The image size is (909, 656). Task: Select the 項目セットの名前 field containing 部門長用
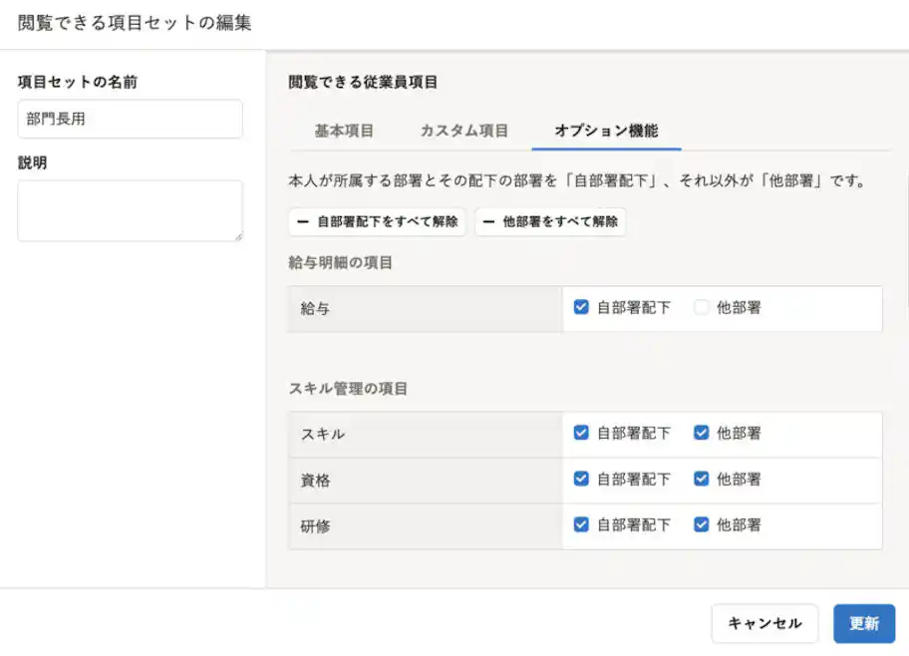129,119
